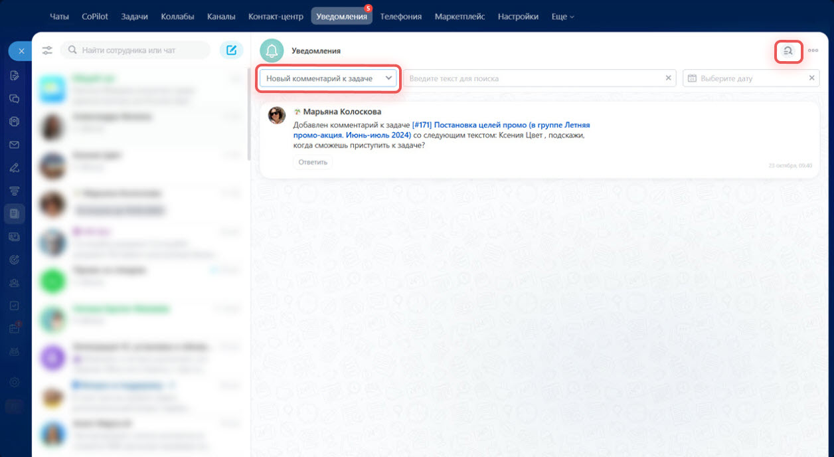This screenshot has width=834, height=457.
Task: Switch to the Чаты tab
Action: point(60,17)
